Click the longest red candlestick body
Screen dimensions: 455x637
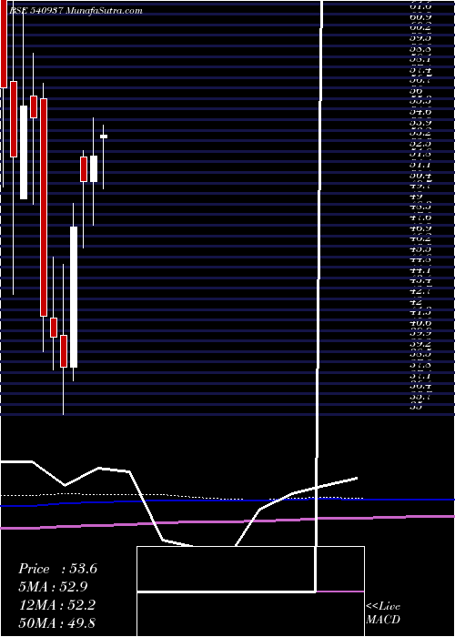click(44, 207)
